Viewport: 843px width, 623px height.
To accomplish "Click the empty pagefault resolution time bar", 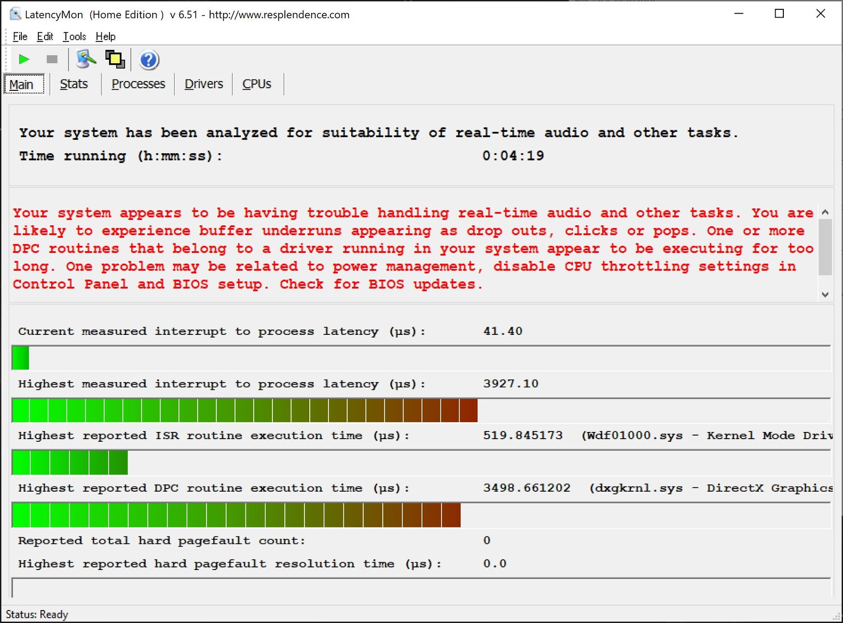I will [421, 588].
